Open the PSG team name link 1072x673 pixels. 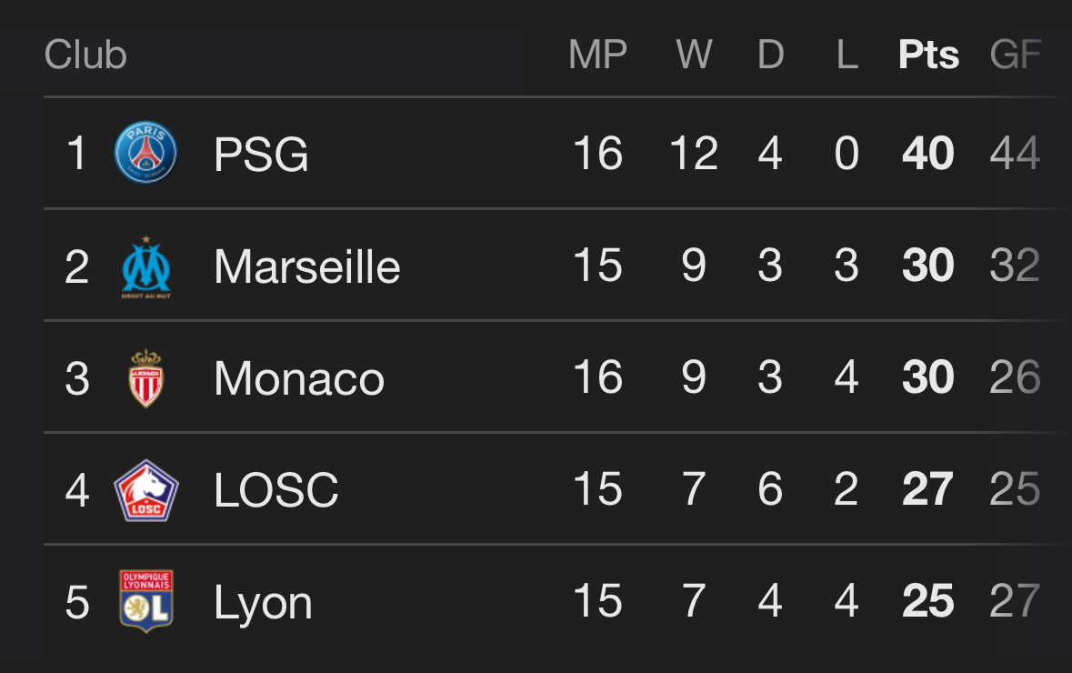[260, 154]
